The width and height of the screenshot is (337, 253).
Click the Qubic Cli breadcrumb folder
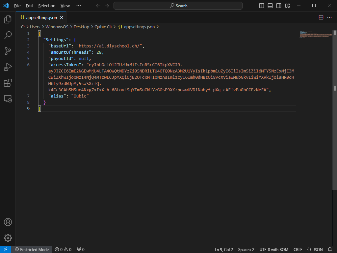pos(103,27)
